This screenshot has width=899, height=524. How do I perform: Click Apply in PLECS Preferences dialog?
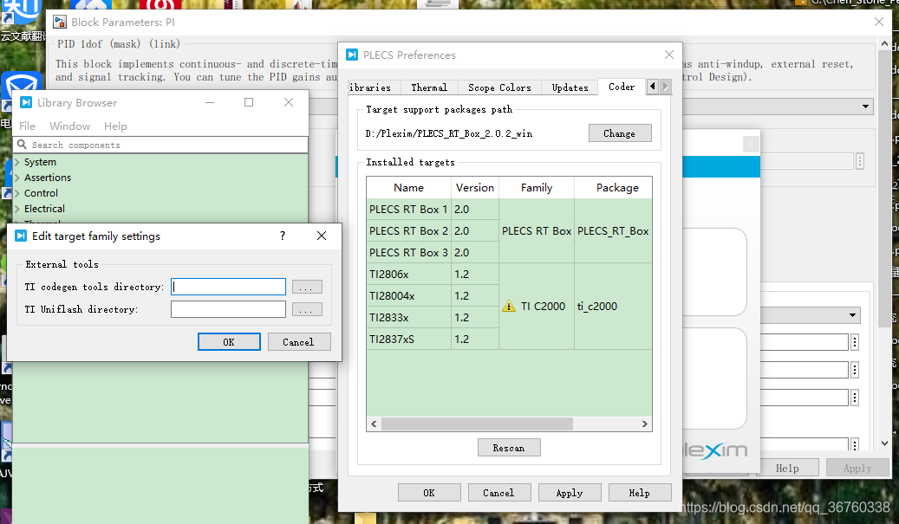click(x=570, y=493)
